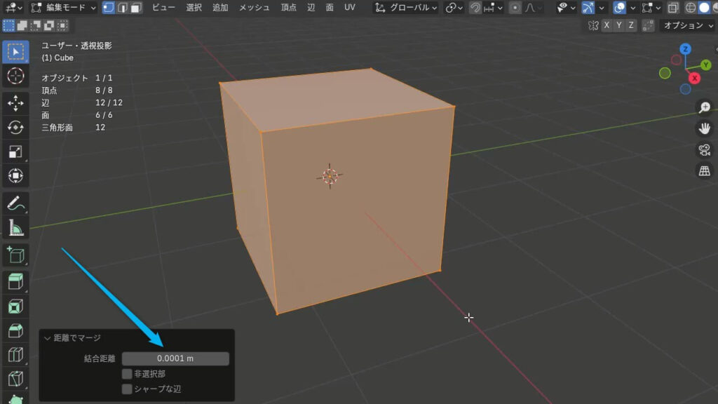718x404 pixels.
Task: Switch to wireframe viewport shading
Action: [x=691, y=8]
